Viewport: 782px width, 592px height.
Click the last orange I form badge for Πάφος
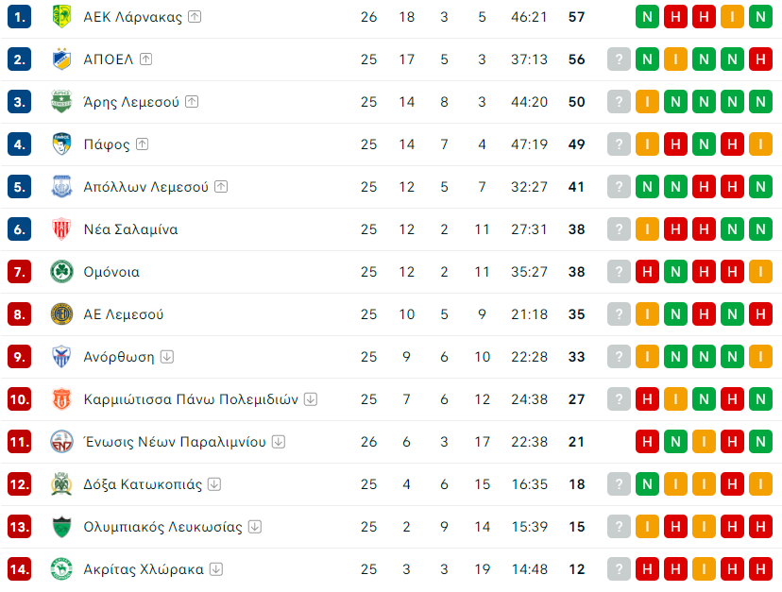760,144
